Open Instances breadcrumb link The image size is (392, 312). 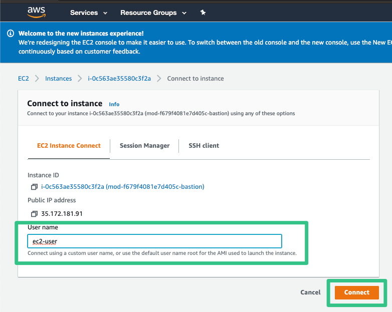point(59,79)
